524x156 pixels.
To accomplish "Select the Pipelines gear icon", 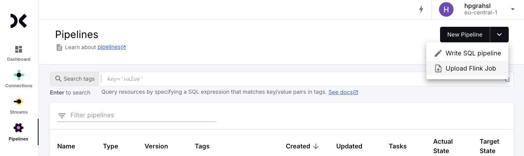I will click(19, 128).
